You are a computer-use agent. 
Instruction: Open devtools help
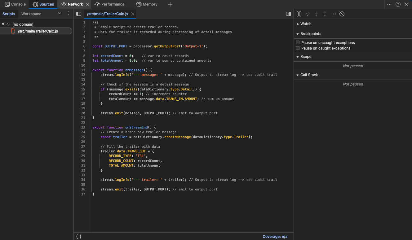(x=398, y=4)
